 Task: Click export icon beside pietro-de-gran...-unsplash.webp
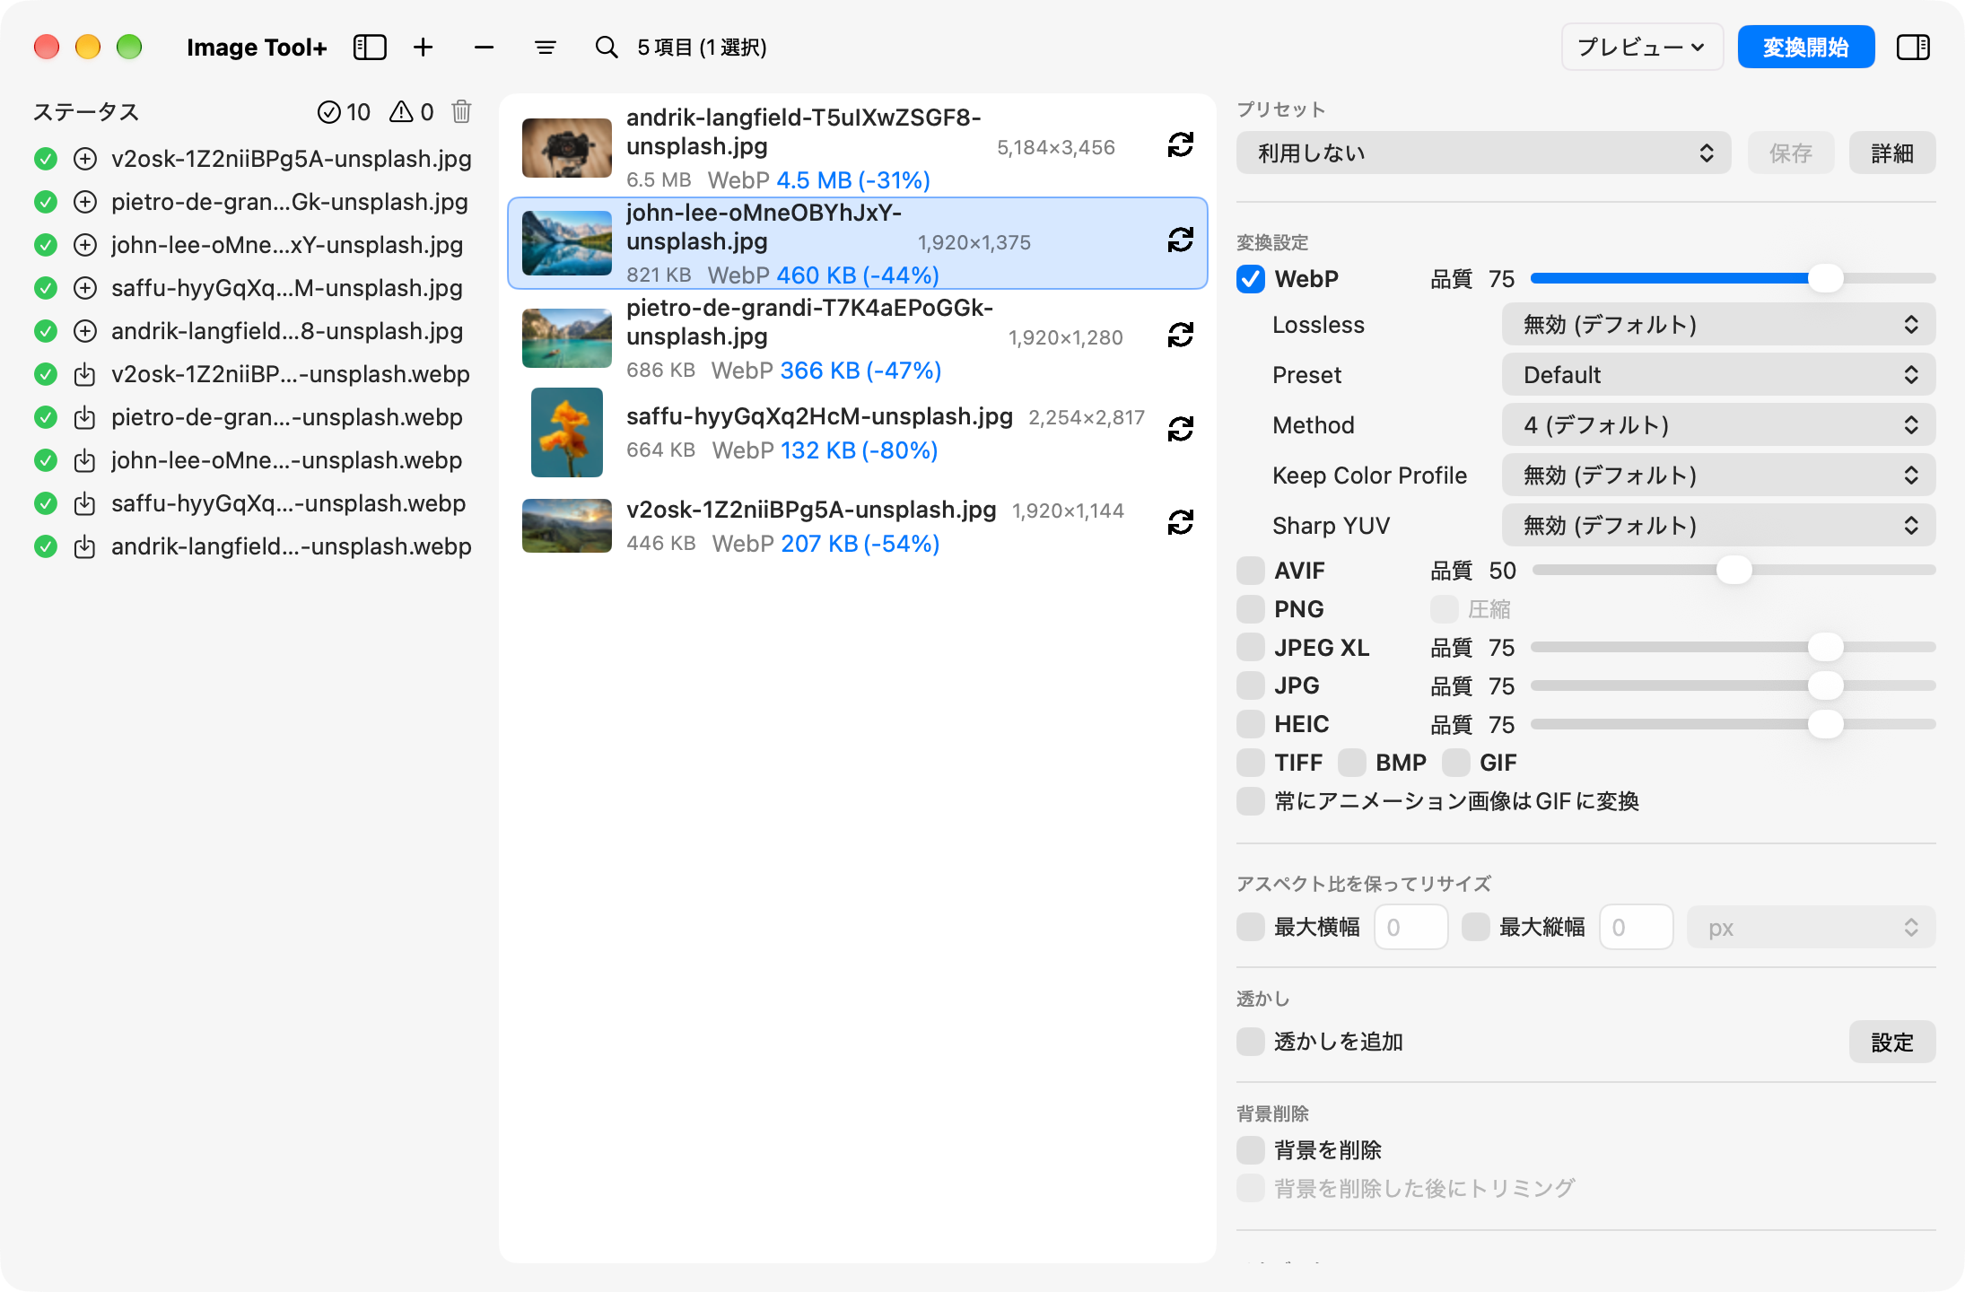pos(85,417)
